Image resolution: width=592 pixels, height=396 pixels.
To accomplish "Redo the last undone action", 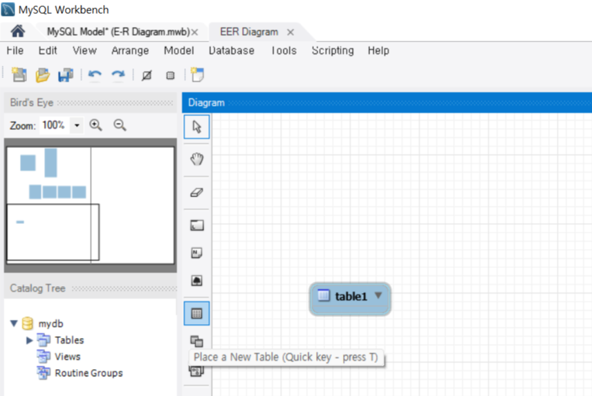I will click(118, 75).
